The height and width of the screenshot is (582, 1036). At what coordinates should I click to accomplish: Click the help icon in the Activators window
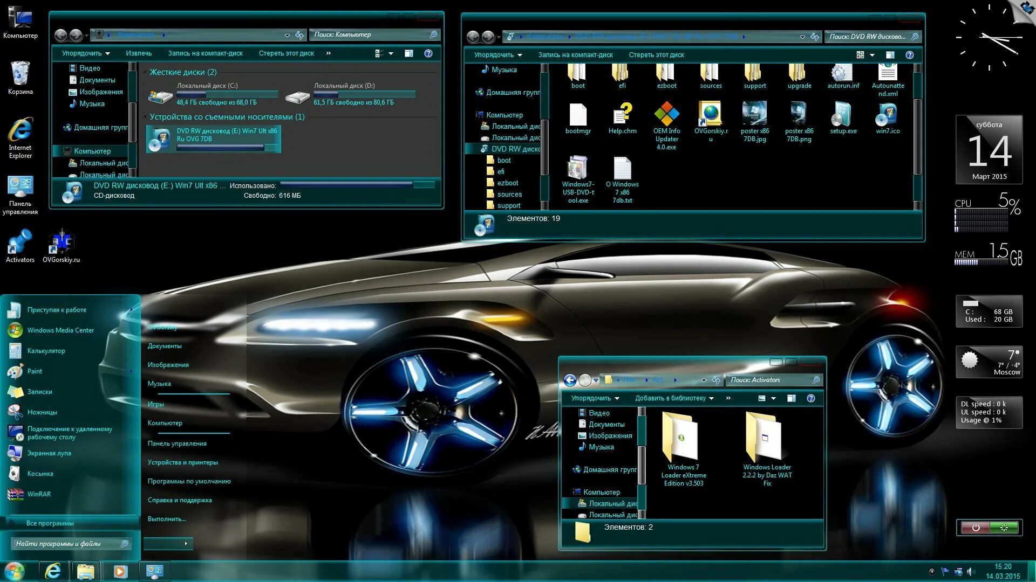[x=810, y=398]
